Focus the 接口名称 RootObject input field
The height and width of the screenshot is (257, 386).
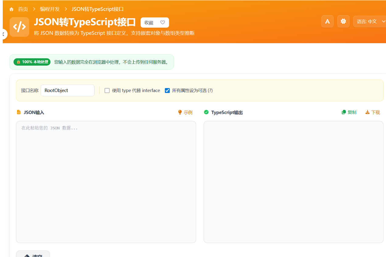click(68, 90)
